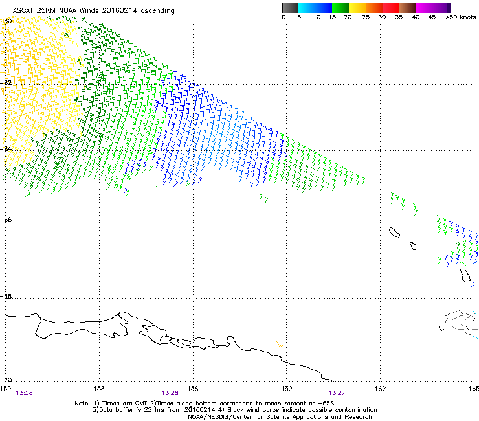This screenshot has height=421, width=479.
Task: Click the latitude label '-68'
Action: 6,296
